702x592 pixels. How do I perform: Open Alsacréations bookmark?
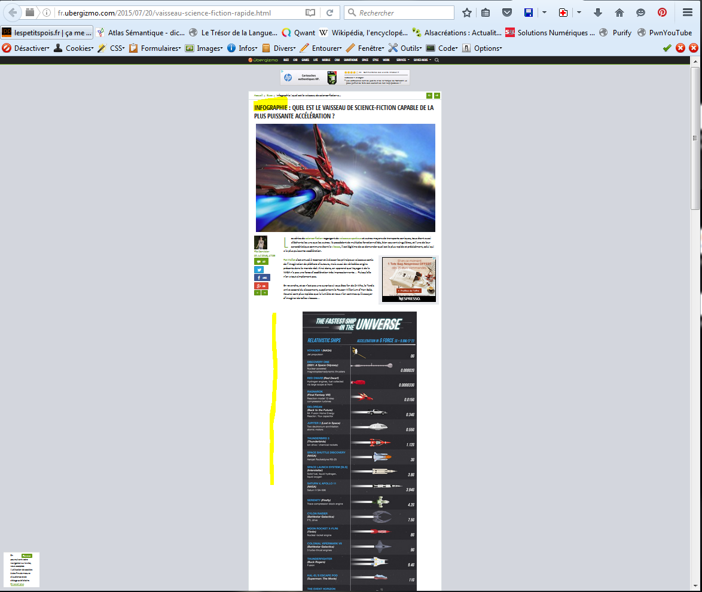pos(457,33)
